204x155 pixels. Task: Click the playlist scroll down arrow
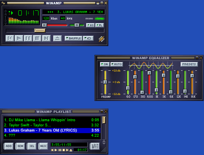click(x=104, y=143)
